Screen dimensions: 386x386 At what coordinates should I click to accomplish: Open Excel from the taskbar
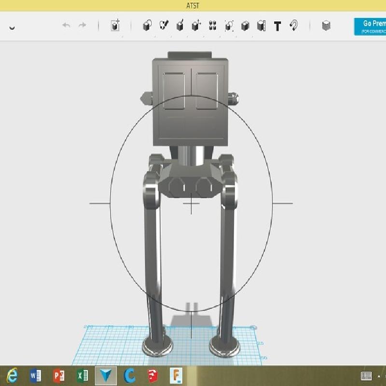(x=83, y=376)
